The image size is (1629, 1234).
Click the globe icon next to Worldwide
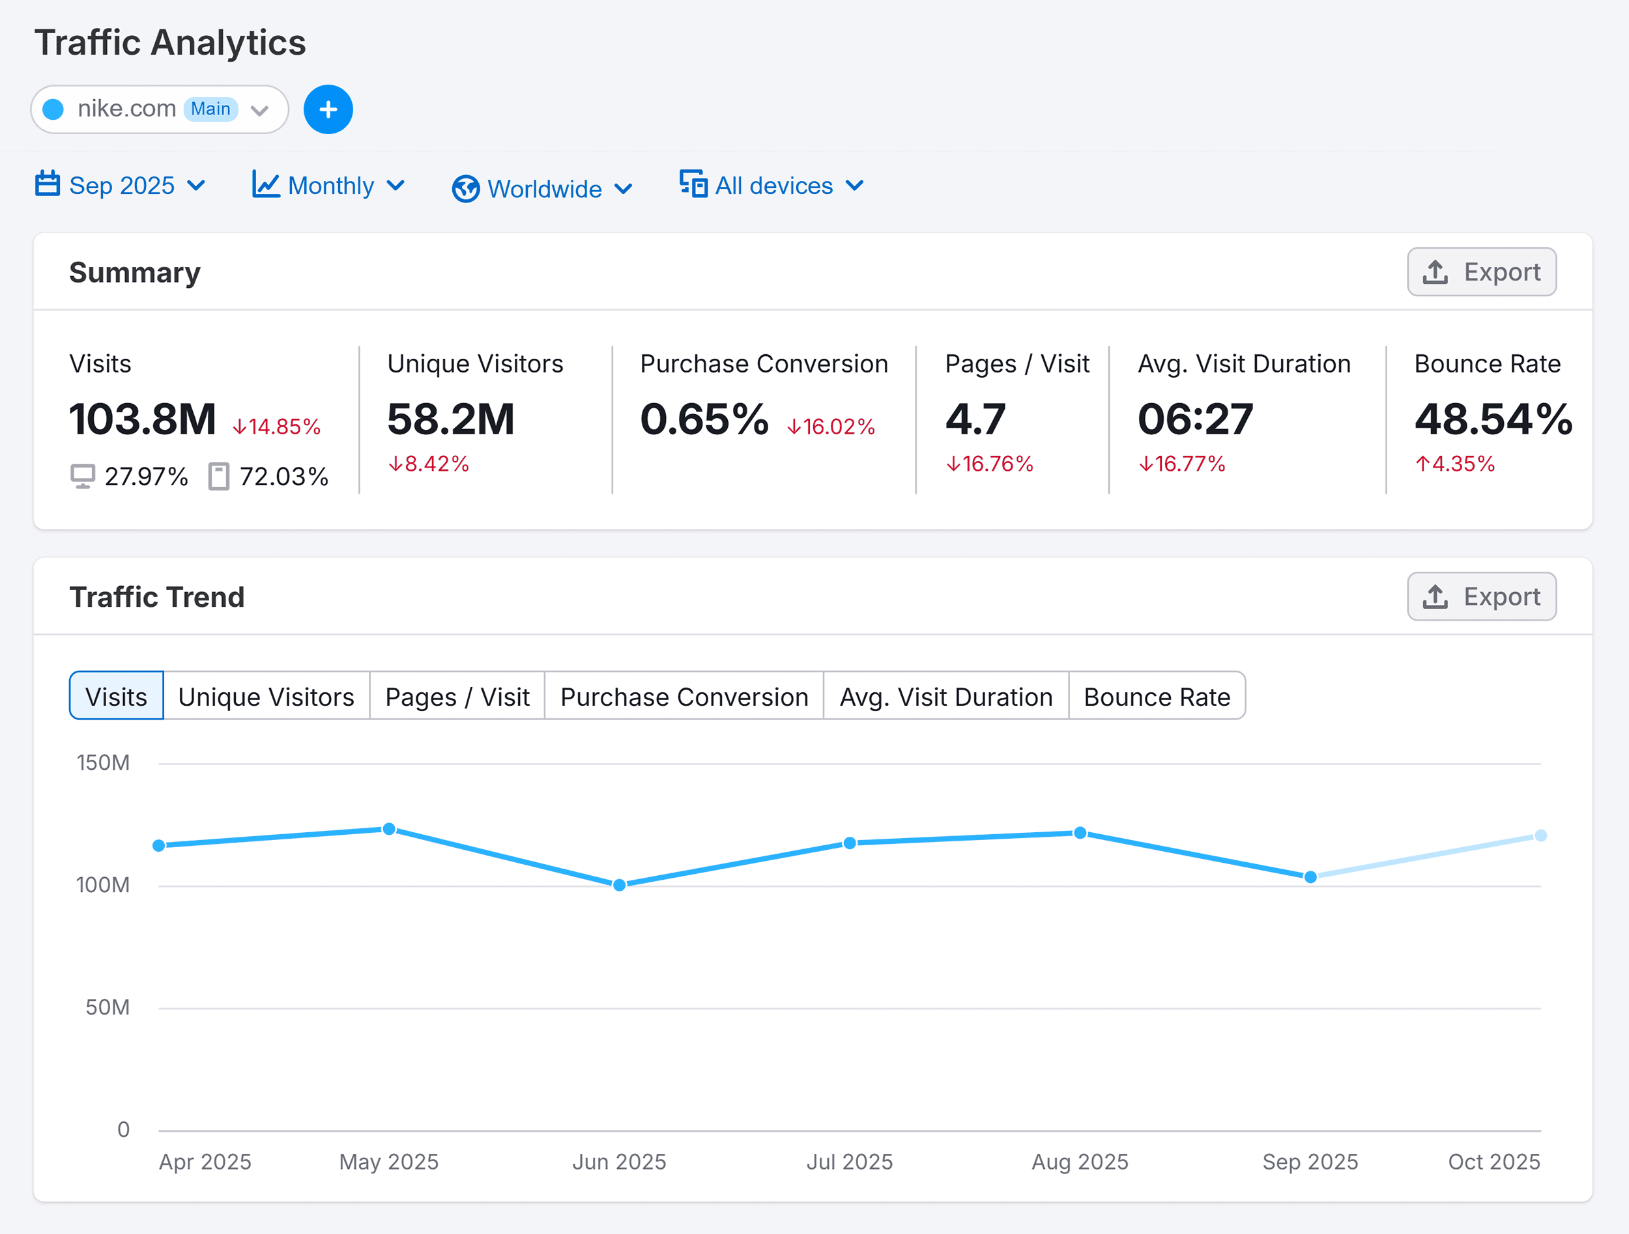coord(466,188)
